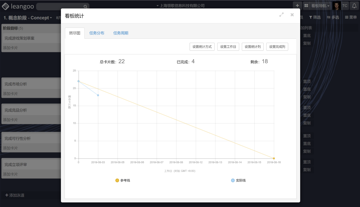Open the 筛选 filter icon
The width and height of the screenshot is (360, 207).
tap(311, 18)
